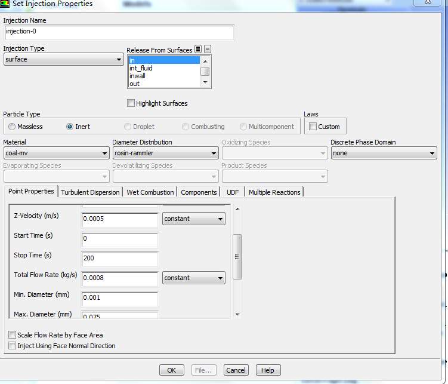Viewport: 448px width, 384px height.
Task: Toggle Inject Using Face Normal Direction
Action: (x=12, y=346)
